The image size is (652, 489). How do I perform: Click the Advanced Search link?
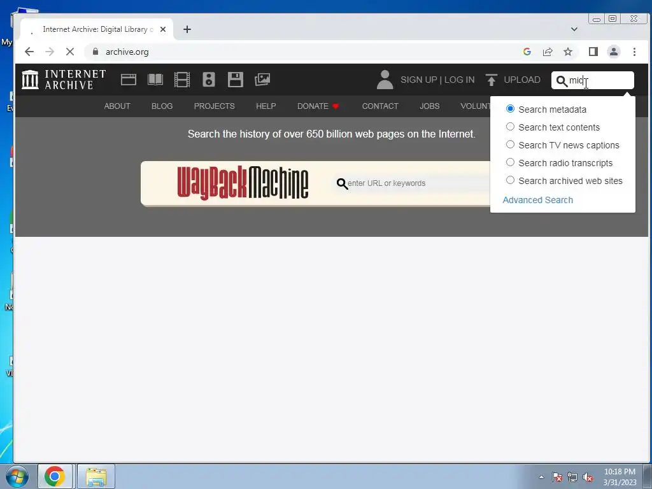pos(537,200)
